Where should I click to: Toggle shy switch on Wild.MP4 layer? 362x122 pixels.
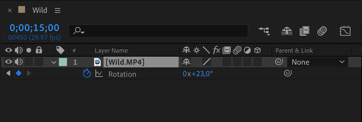click(x=186, y=62)
